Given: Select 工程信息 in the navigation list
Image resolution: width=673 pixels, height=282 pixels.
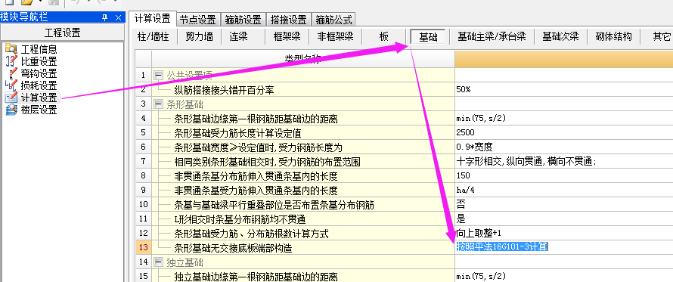Looking at the screenshot, I should pyautogui.click(x=39, y=49).
